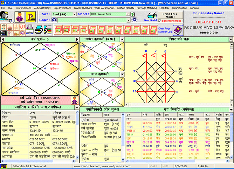Viewport: 234px width, 169px height.
Task: Click the plain black printer icon
Action: (x=39, y=29)
